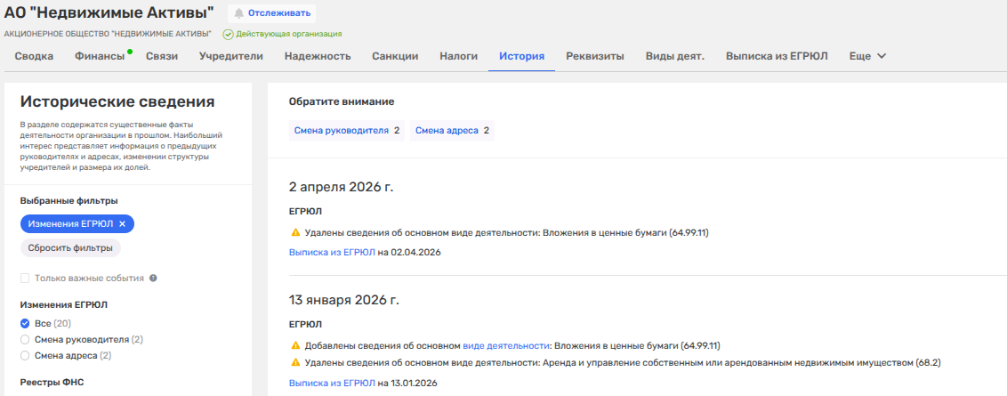Image resolution: width=1007 pixels, height=396 pixels.
Task: Click the warning icon beside Добавлены сведения
Action: click(x=295, y=345)
